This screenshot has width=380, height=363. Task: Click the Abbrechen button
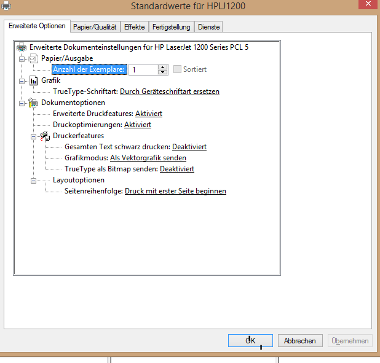point(300,340)
